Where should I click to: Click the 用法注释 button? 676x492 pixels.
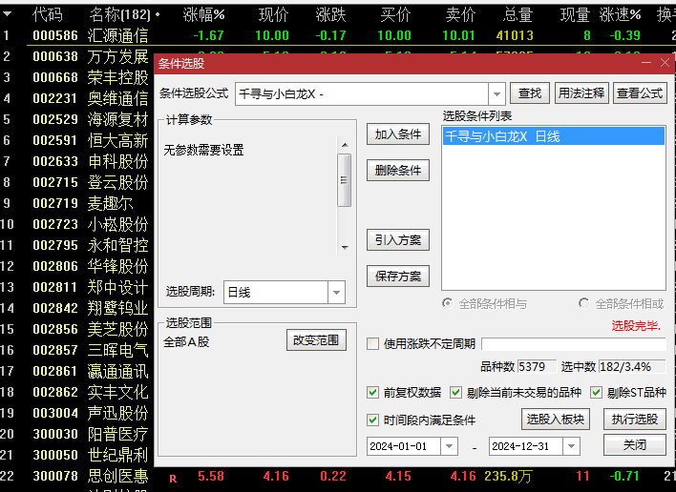(581, 93)
